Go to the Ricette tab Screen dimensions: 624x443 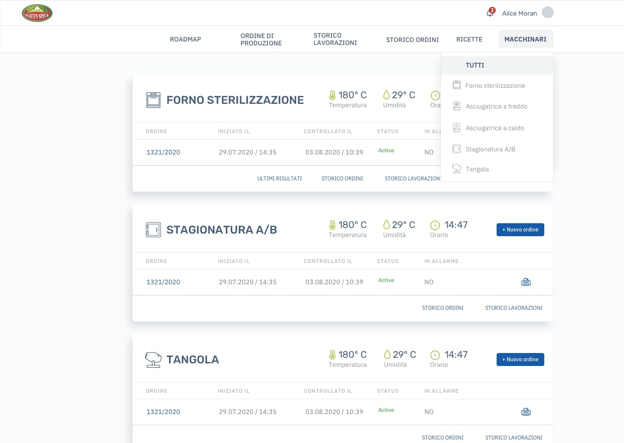click(469, 39)
